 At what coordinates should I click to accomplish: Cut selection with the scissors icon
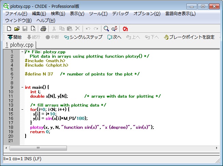54,29
